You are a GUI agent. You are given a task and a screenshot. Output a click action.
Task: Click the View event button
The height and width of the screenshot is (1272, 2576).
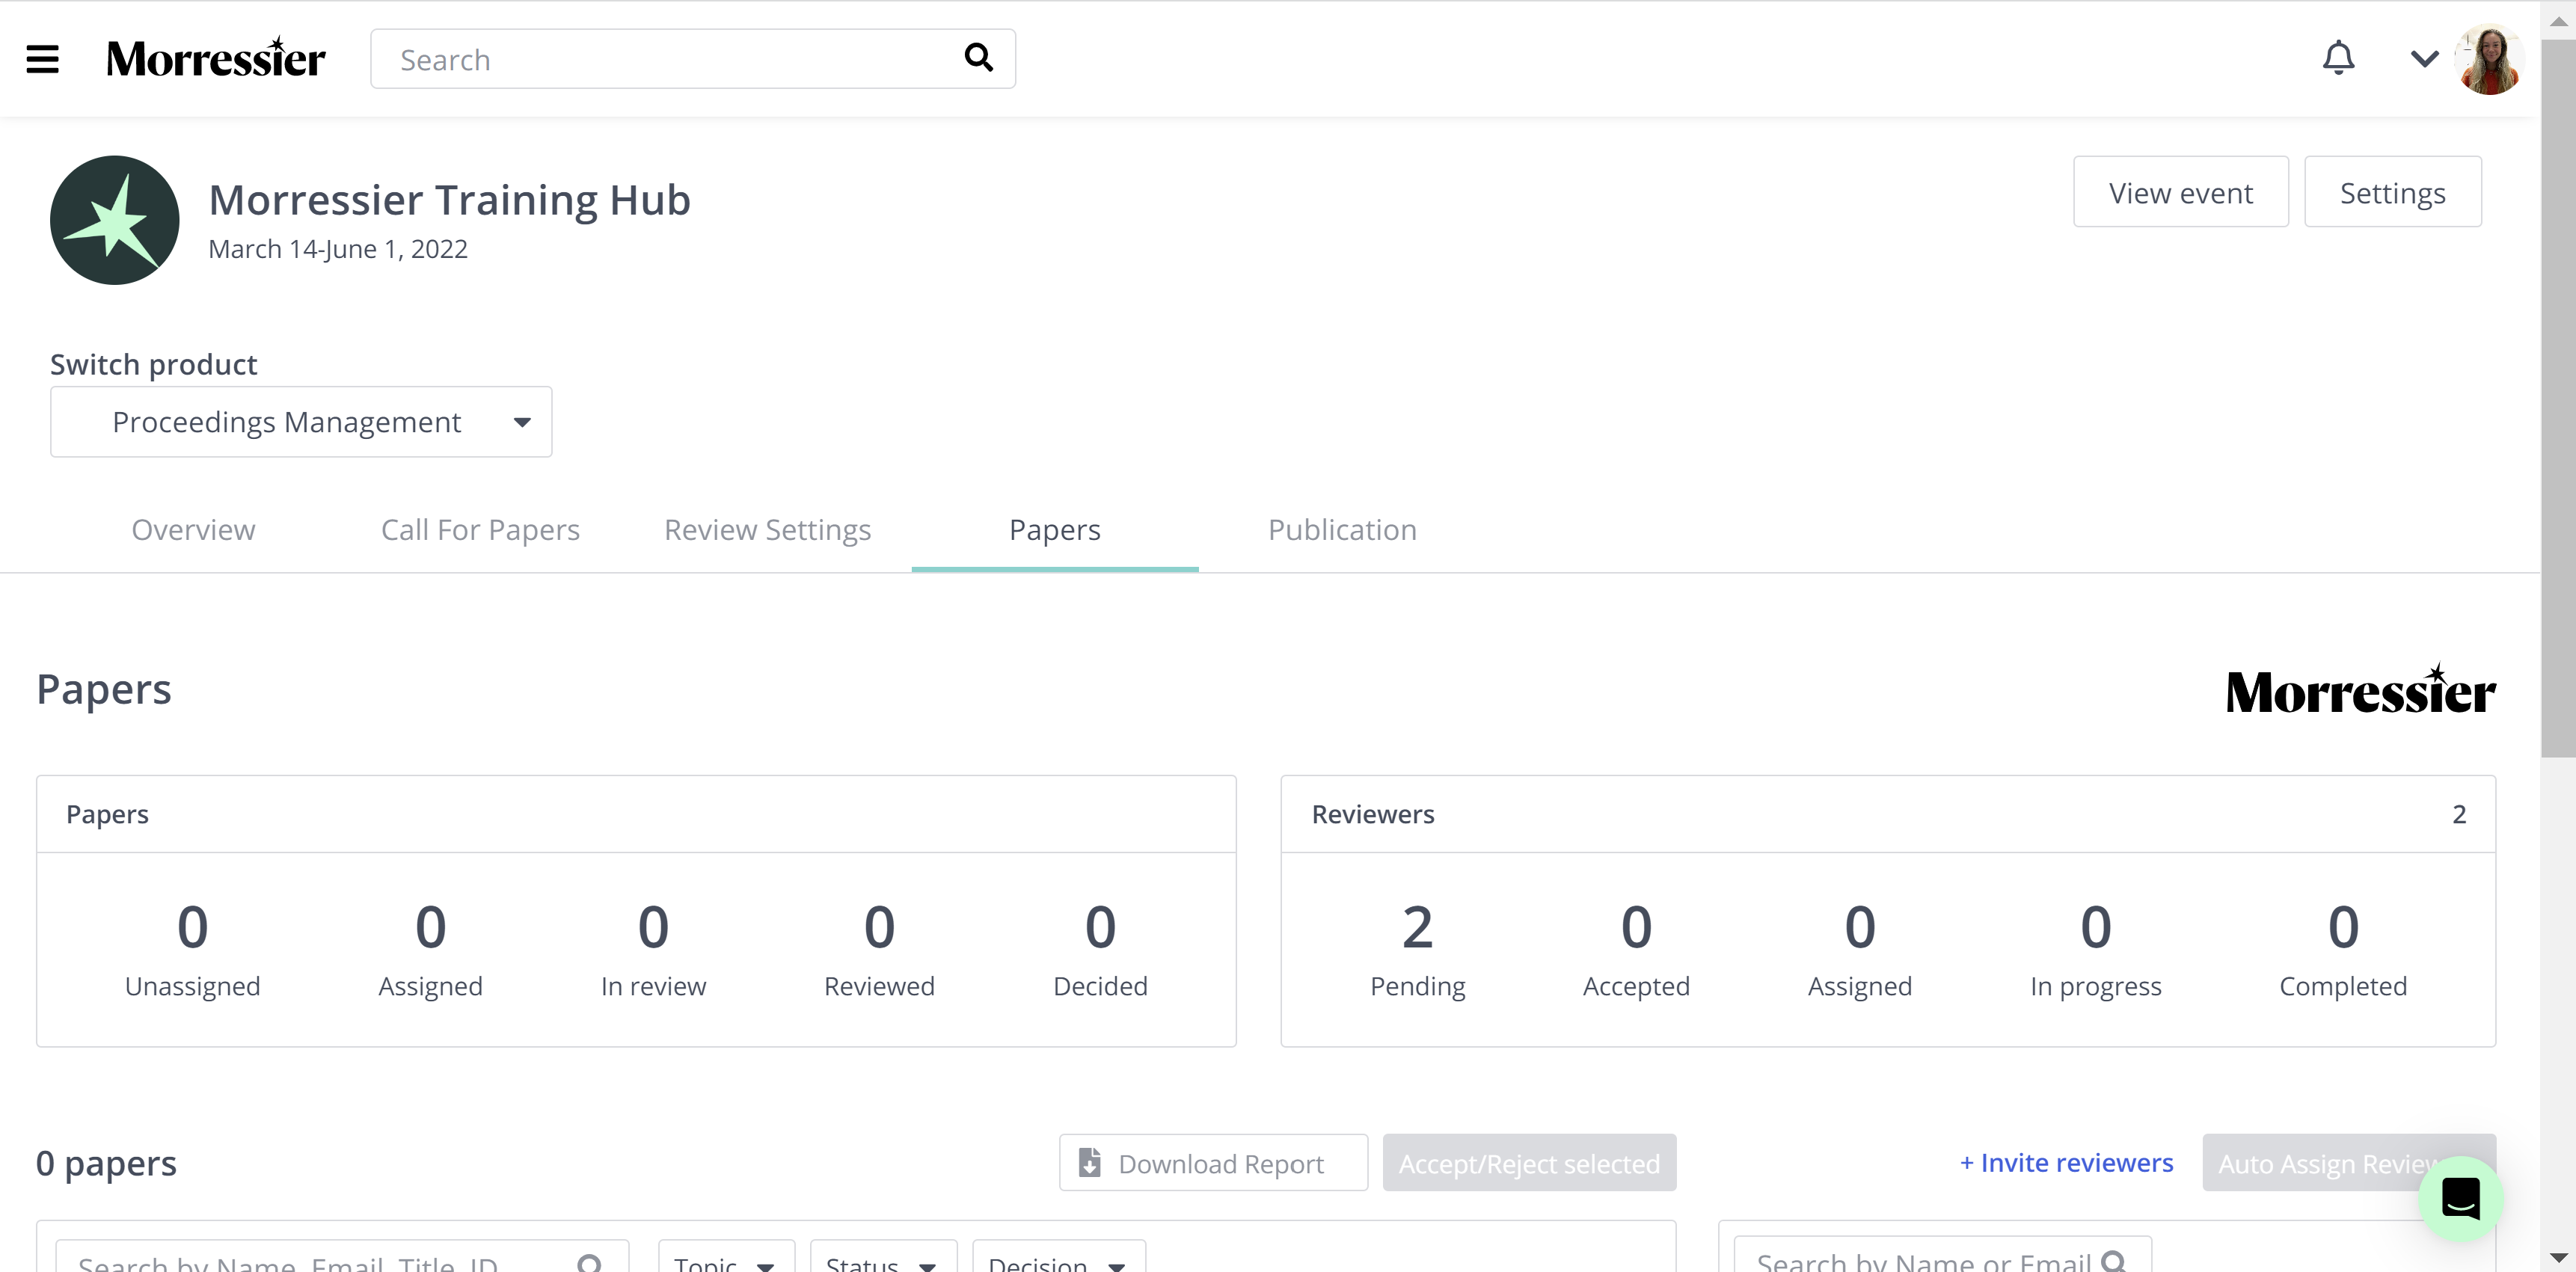pos(2180,192)
